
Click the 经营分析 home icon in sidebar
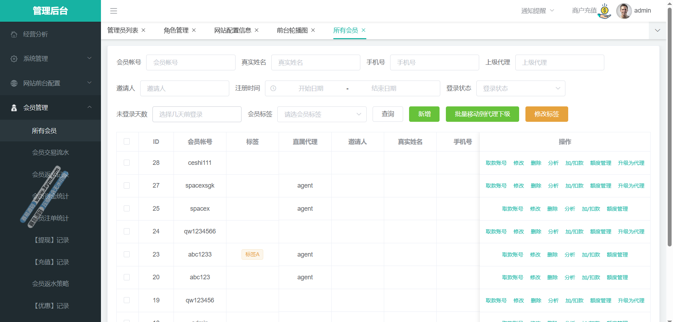pyautogui.click(x=14, y=34)
